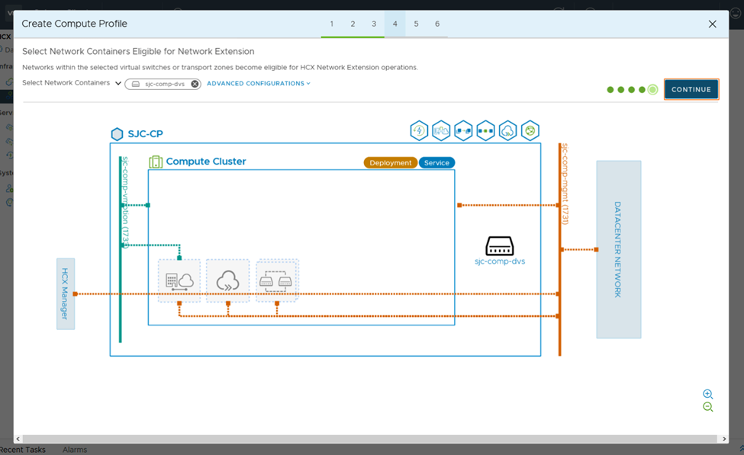Click the first hexagon lightning-bolt service icon

[419, 130]
